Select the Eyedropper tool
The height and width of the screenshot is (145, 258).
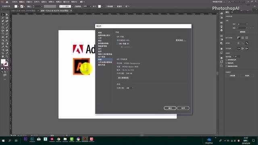click(x=3, y=47)
